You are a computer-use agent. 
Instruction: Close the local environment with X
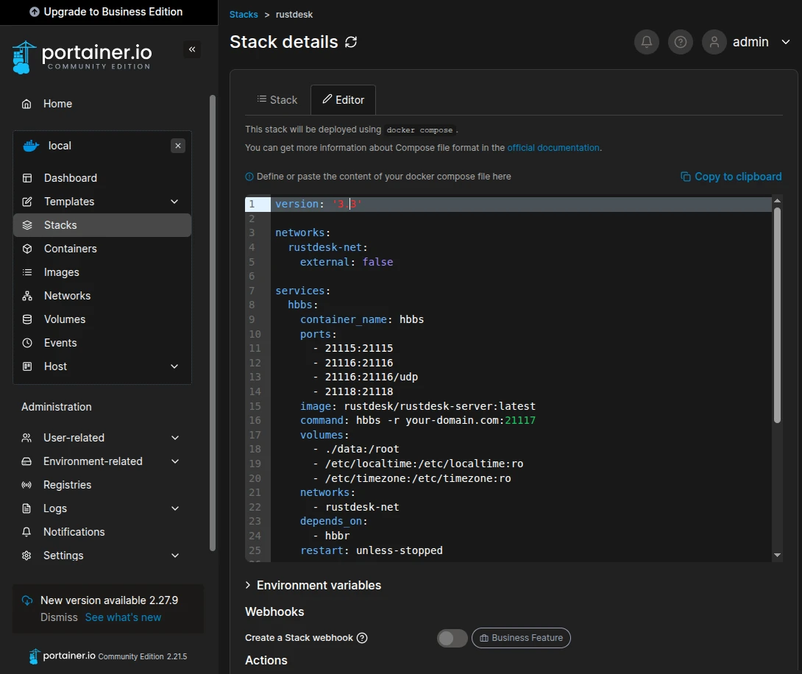coord(178,146)
